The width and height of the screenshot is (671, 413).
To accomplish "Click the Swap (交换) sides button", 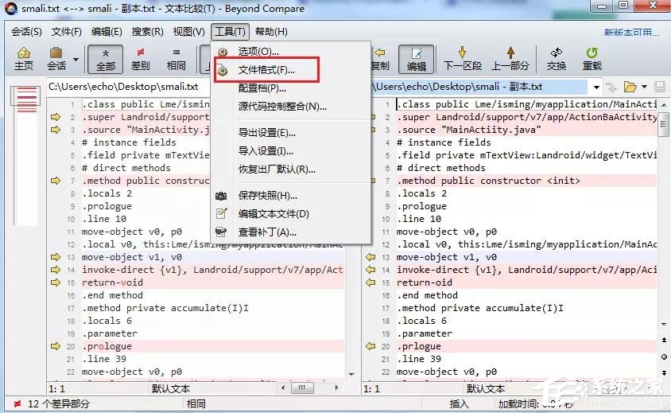I will [557, 59].
